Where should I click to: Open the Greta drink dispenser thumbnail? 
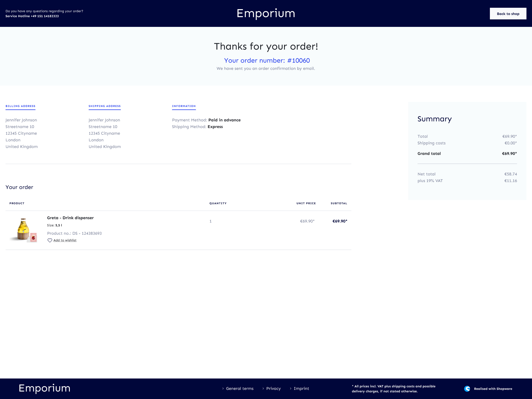click(24, 230)
